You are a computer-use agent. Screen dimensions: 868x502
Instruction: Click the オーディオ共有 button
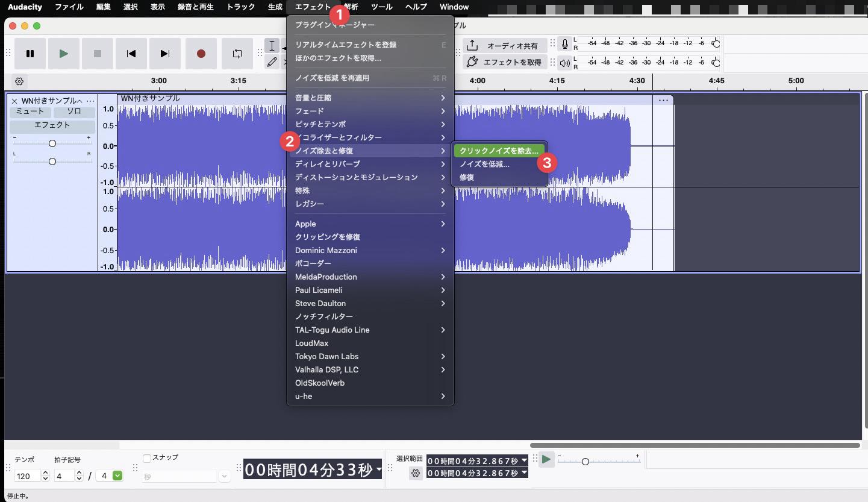point(505,46)
